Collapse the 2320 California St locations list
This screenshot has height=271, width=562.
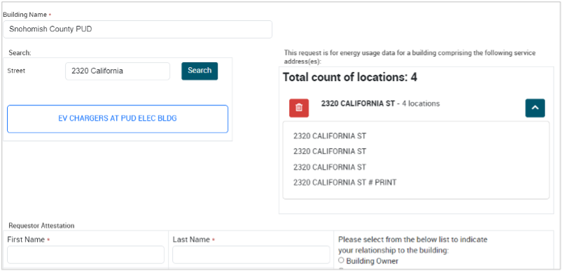point(535,108)
